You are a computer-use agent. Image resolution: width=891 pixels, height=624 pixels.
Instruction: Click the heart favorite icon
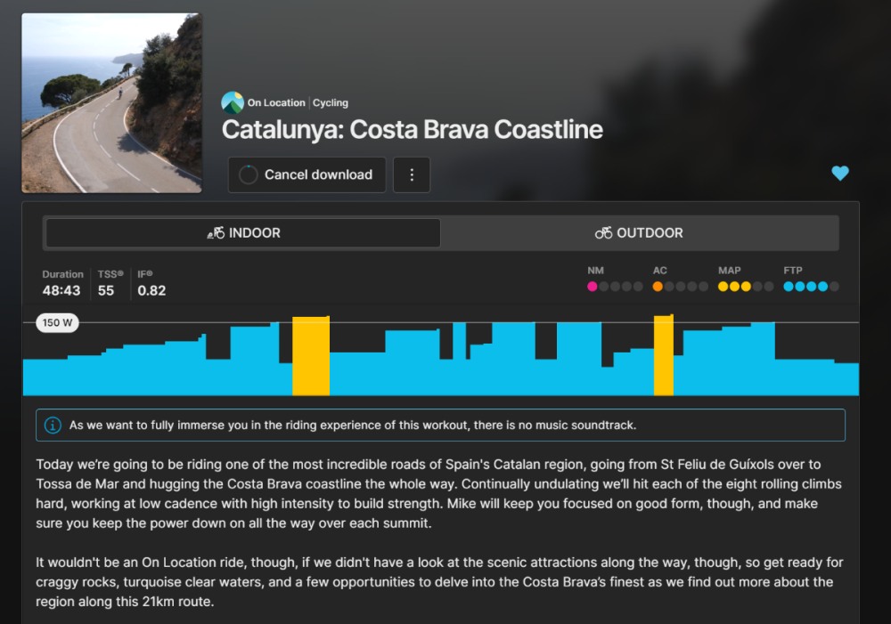click(x=840, y=174)
